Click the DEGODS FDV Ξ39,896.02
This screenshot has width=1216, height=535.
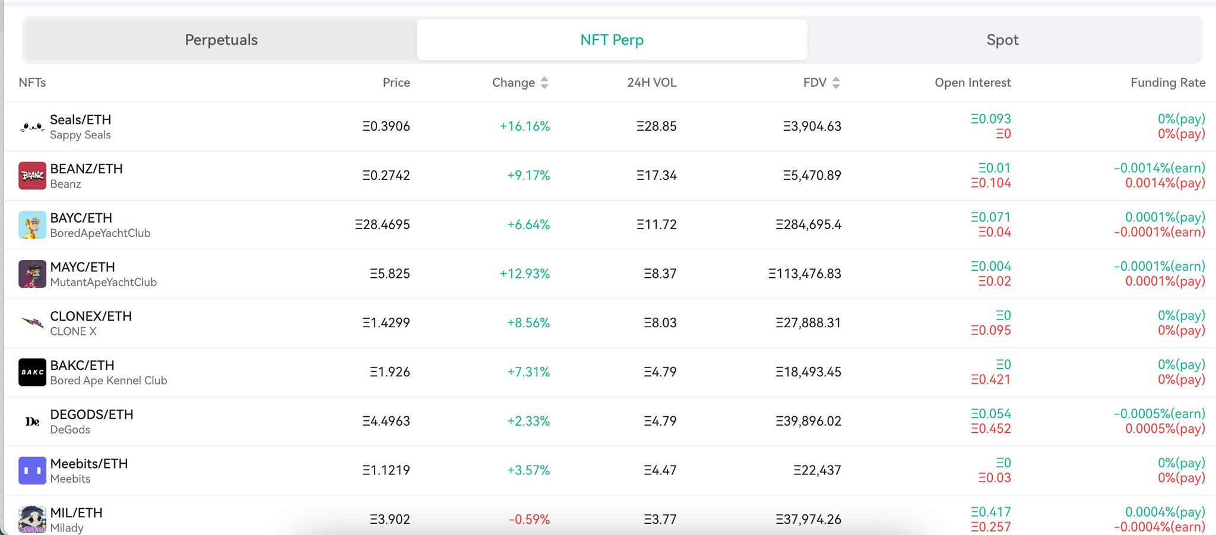[x=808, y=422]
